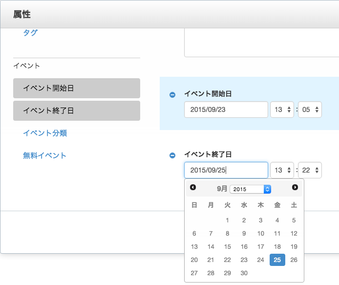This screenshot has width=339, height=285.
Task: Click the end date field 2015/09/25
Action: [226, 170]
